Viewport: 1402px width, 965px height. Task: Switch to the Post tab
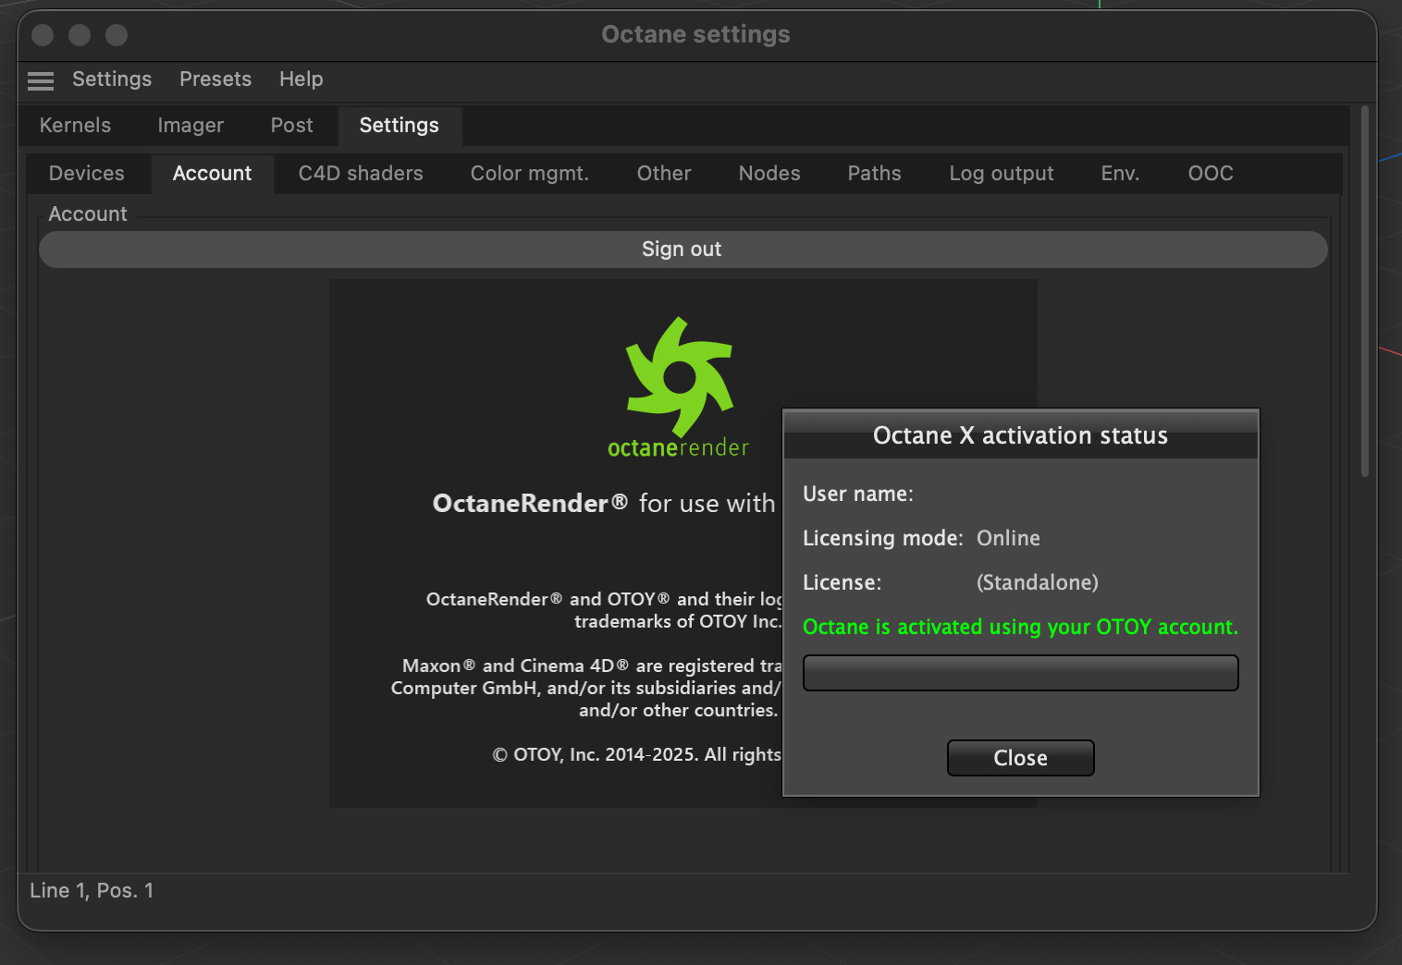(292, 126)
